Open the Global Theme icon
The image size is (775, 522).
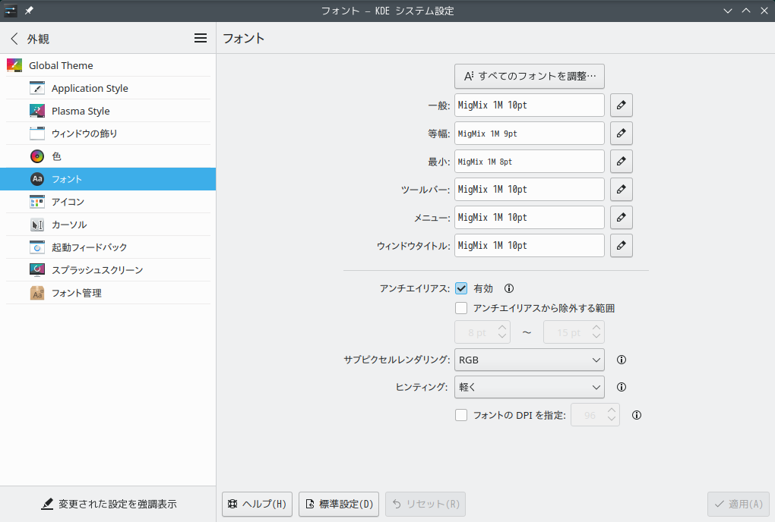pos(14,65)
